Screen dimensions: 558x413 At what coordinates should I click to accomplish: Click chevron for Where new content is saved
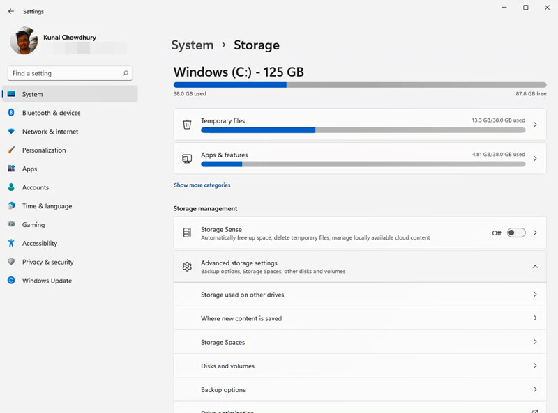(x=535, y=318)
